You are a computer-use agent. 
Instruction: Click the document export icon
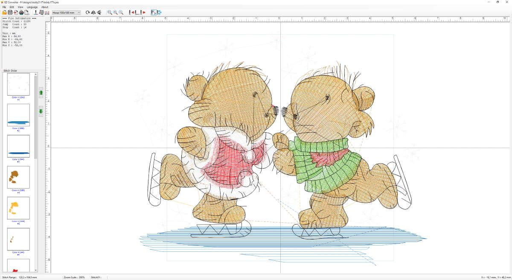pos(26,12)
